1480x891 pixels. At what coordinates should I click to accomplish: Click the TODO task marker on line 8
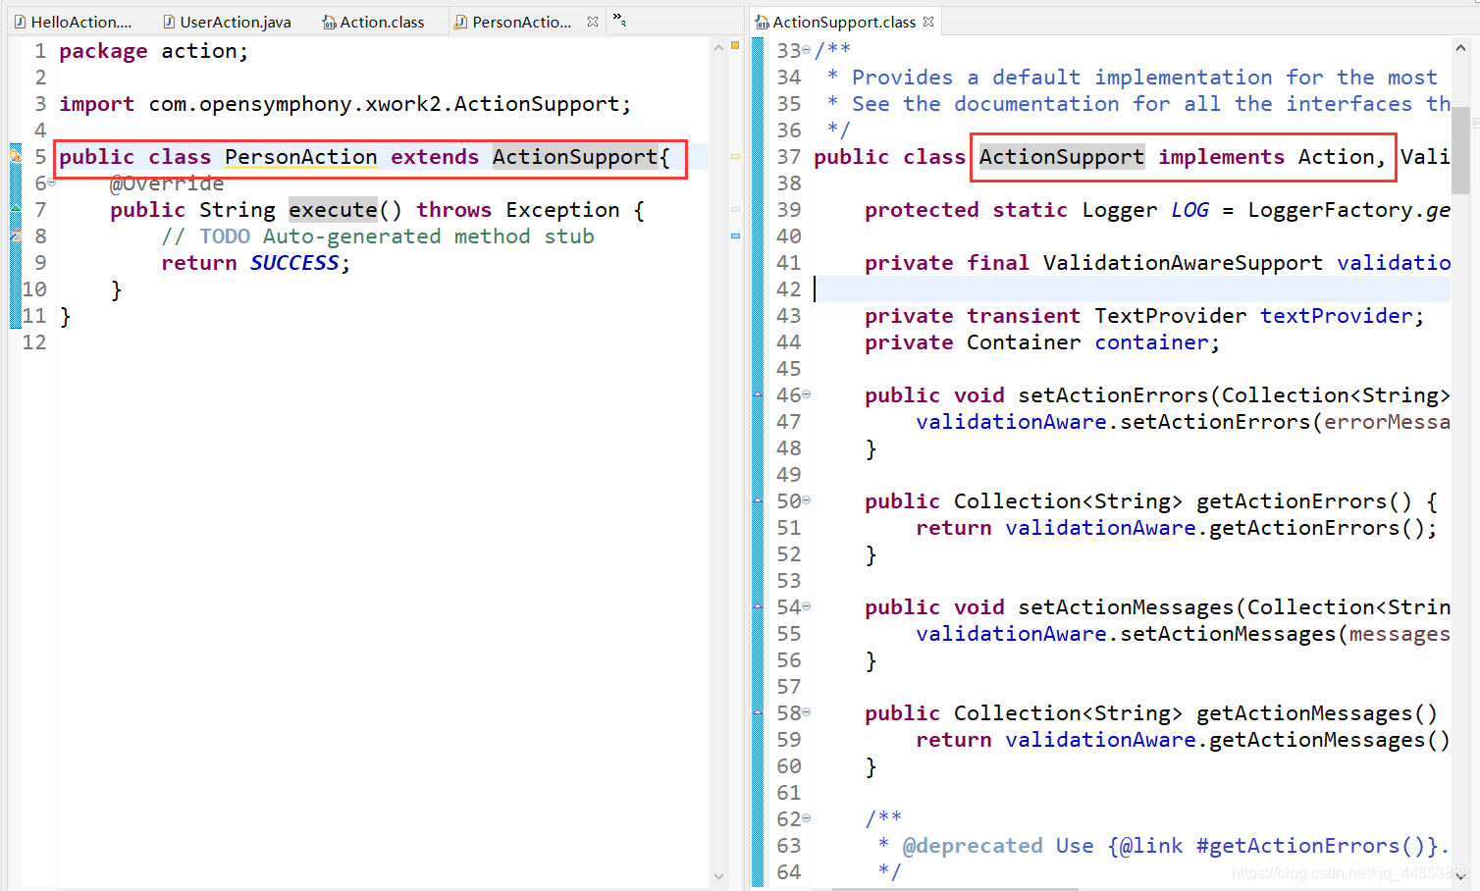click(x=15, y=236)
